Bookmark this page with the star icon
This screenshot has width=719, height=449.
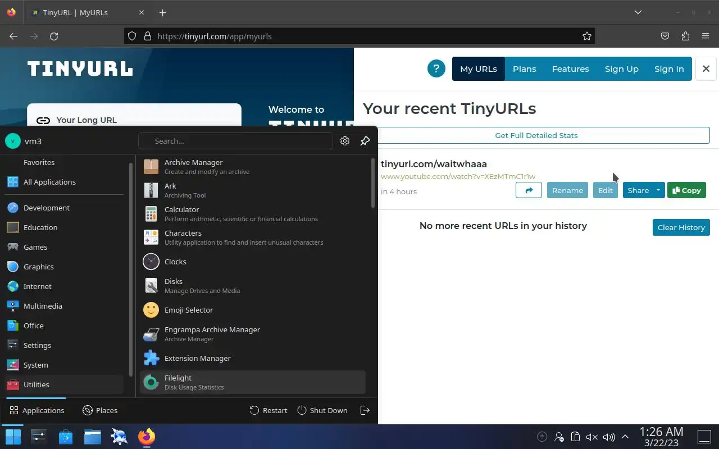[x=587, y=36]
